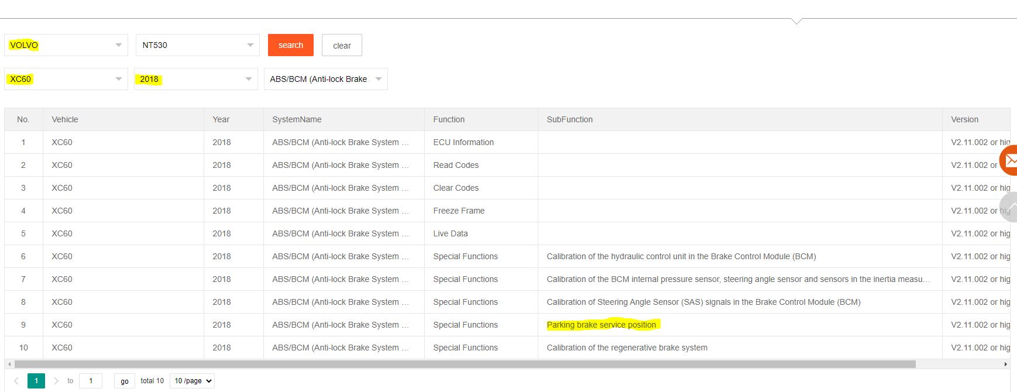The height and width of the screenshot is (392, 1017).
Task: Click total 10 pagination text
Action: 152,381
